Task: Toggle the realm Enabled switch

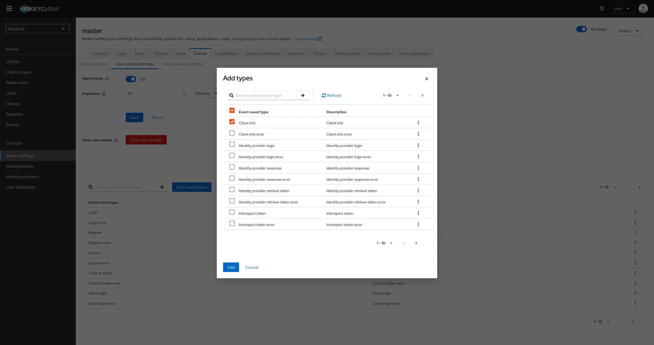Action: [581, 29]
